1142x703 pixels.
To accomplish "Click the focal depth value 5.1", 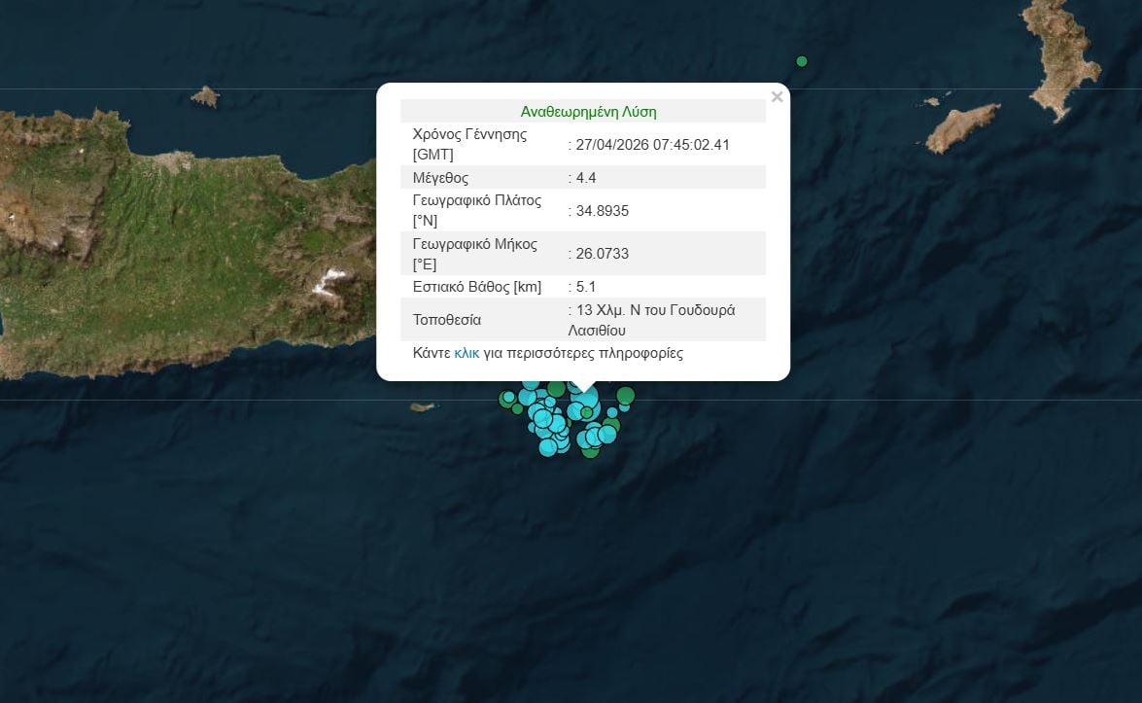I will pos(586,287).
